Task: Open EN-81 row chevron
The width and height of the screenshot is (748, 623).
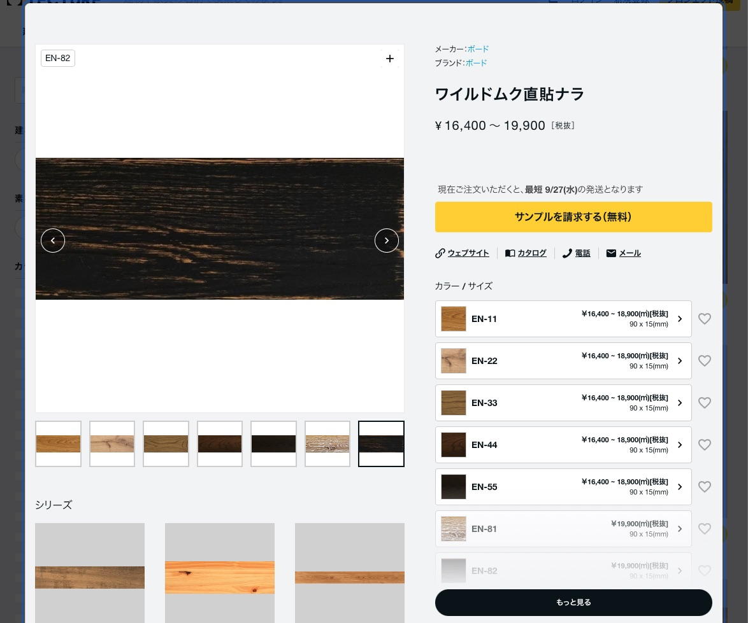Action: tap(680, 528)
